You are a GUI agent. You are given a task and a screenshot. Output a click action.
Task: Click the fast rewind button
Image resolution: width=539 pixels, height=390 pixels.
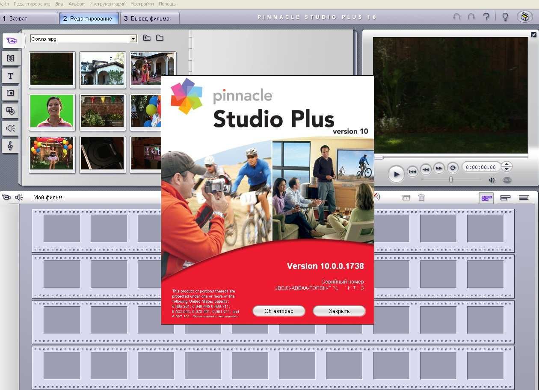pos(426,169)
